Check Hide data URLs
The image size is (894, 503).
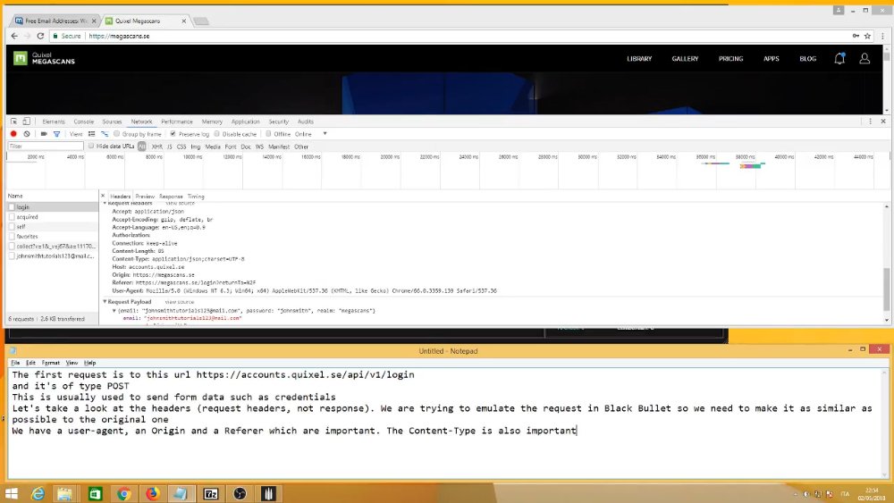90,147
